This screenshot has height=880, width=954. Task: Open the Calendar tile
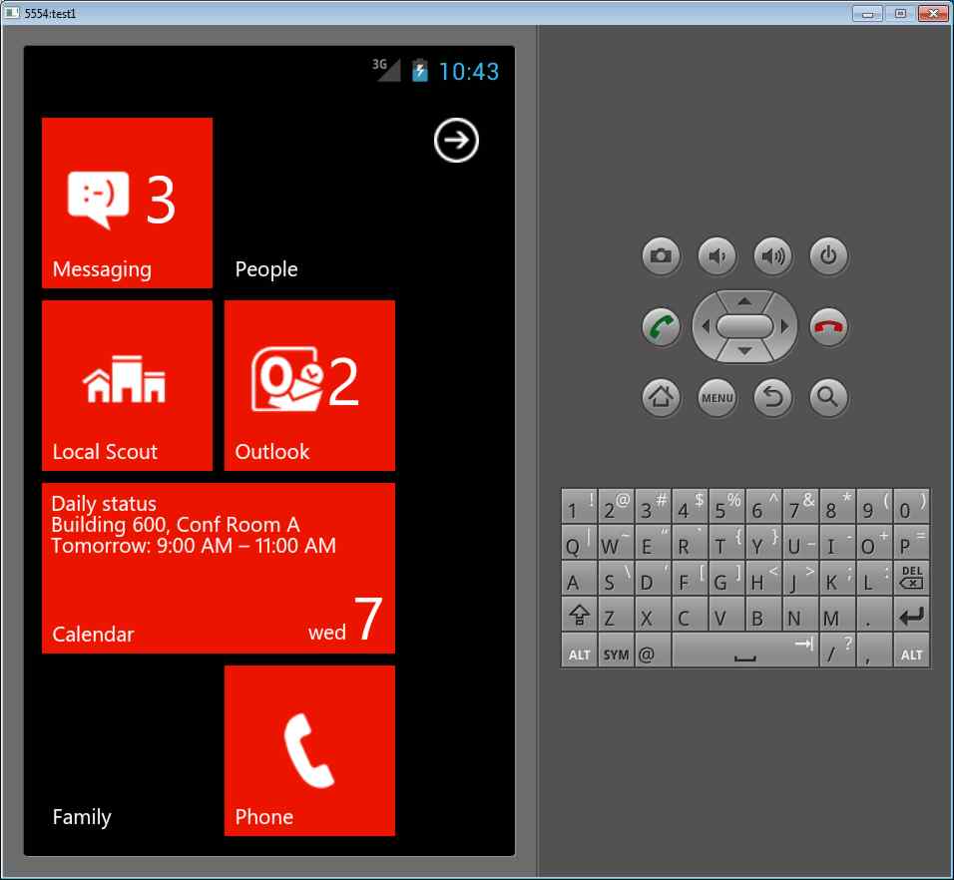click(219, 568)
